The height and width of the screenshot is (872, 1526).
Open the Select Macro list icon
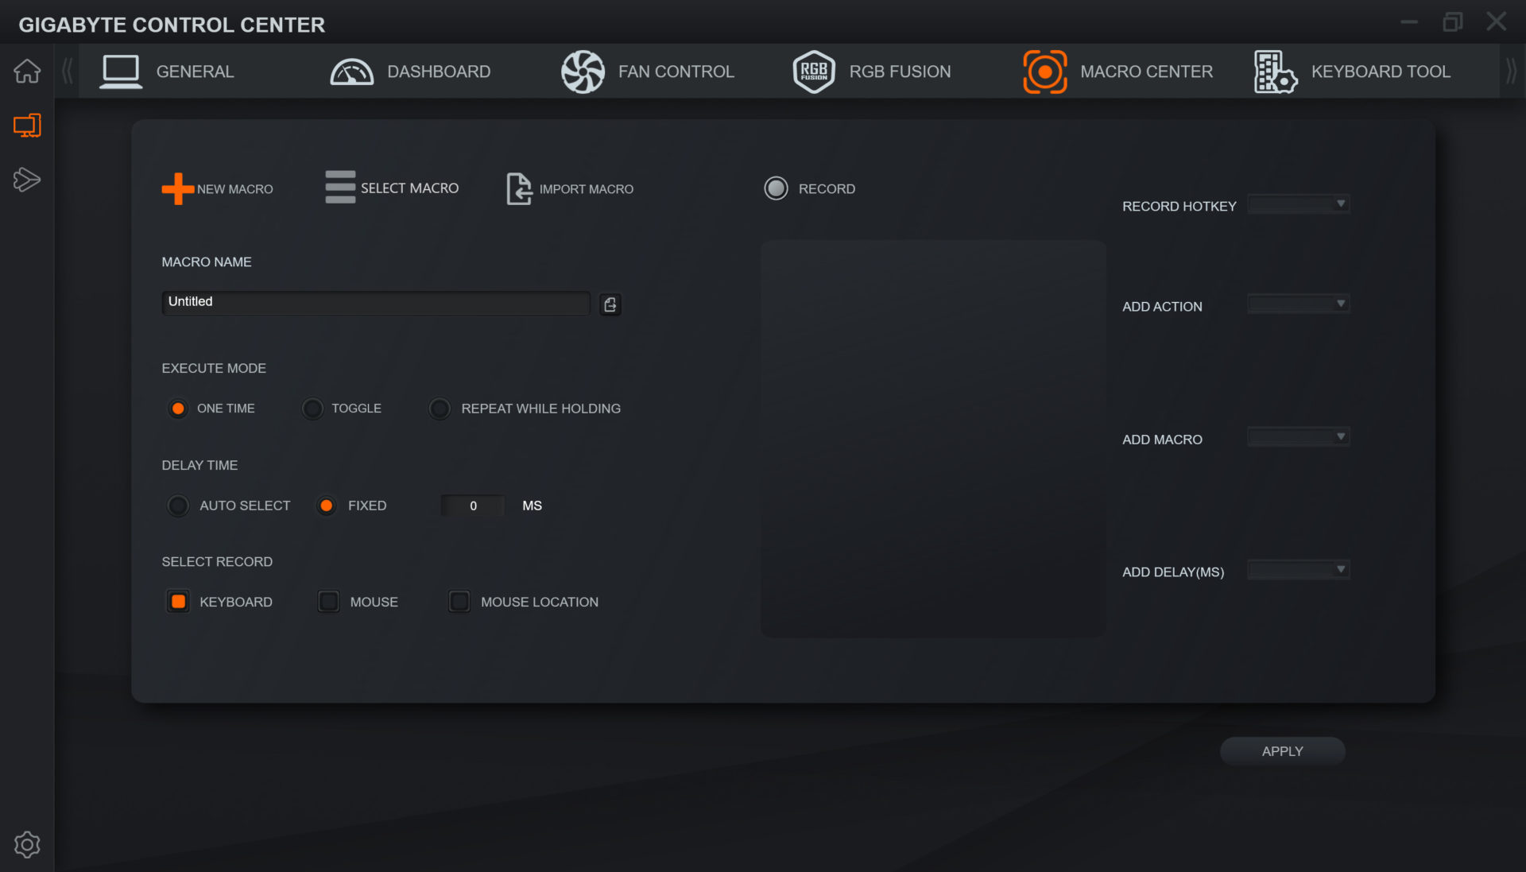[340, 188]
